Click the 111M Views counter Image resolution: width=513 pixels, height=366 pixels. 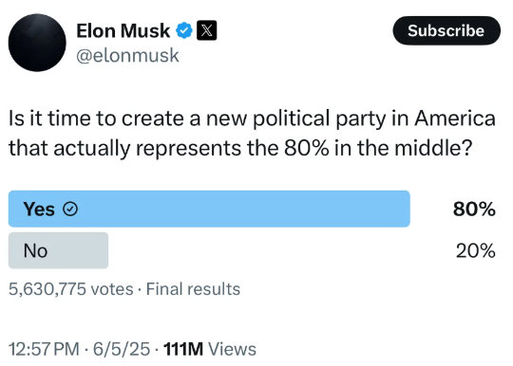[x=210, y=349]
